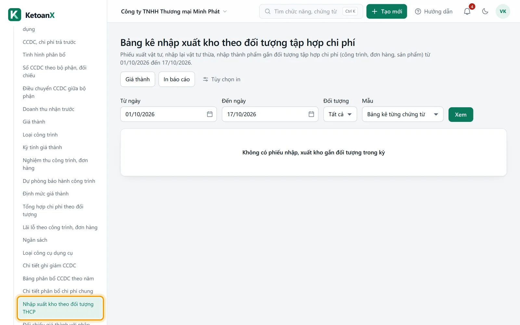The width and height of the screenshot is (520, 325).
Task: Open Tổng hợp chi phí theo đối tượng
Action: (x=53, y=211)
